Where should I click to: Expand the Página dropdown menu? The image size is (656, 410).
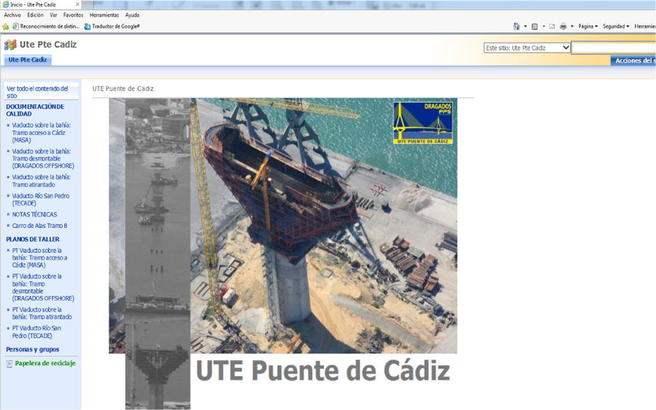[x=588, y=26]
